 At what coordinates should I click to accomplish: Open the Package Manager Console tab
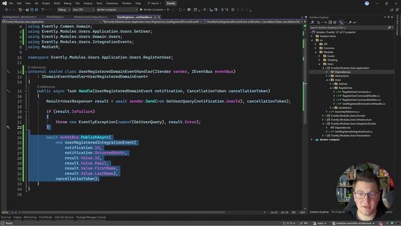91,217
